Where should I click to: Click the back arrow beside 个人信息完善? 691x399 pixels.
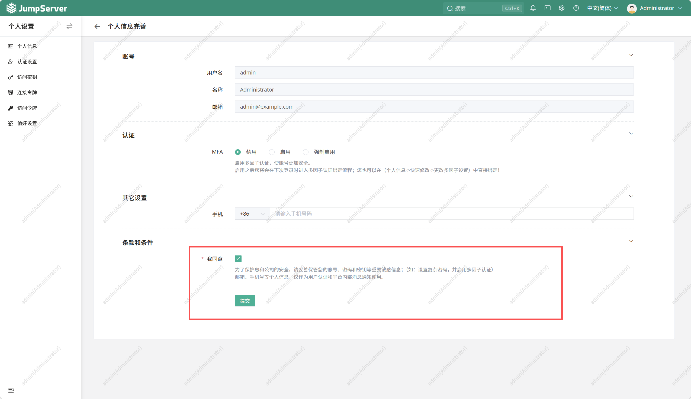point(97,27)
